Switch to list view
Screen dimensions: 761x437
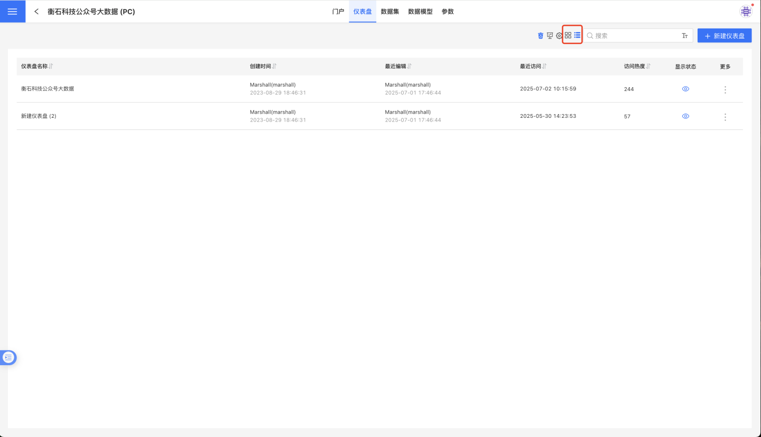point(577,35)
